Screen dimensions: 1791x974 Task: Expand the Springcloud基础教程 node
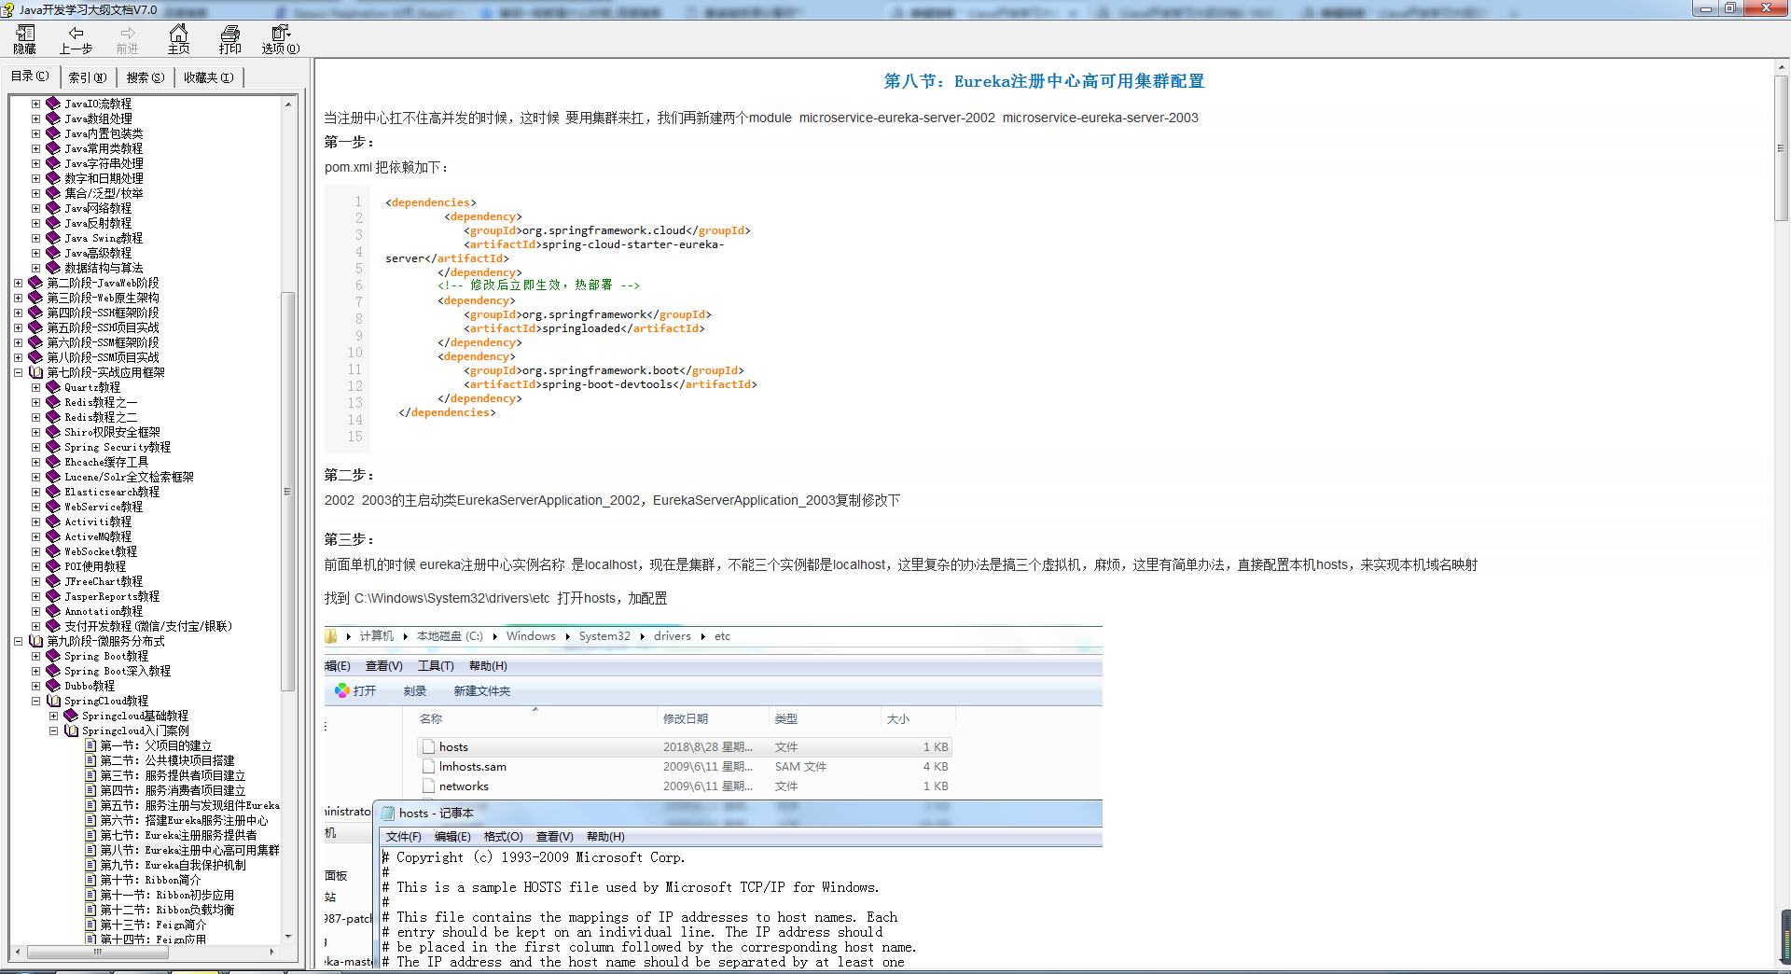pyautogui.click(x=54, y=716)
